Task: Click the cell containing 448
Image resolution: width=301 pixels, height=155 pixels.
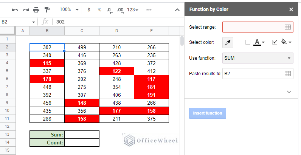Action: (47, 87)
